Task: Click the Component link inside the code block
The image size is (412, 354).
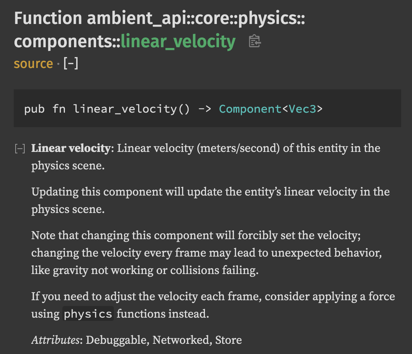Action: (x=250, y=109)
